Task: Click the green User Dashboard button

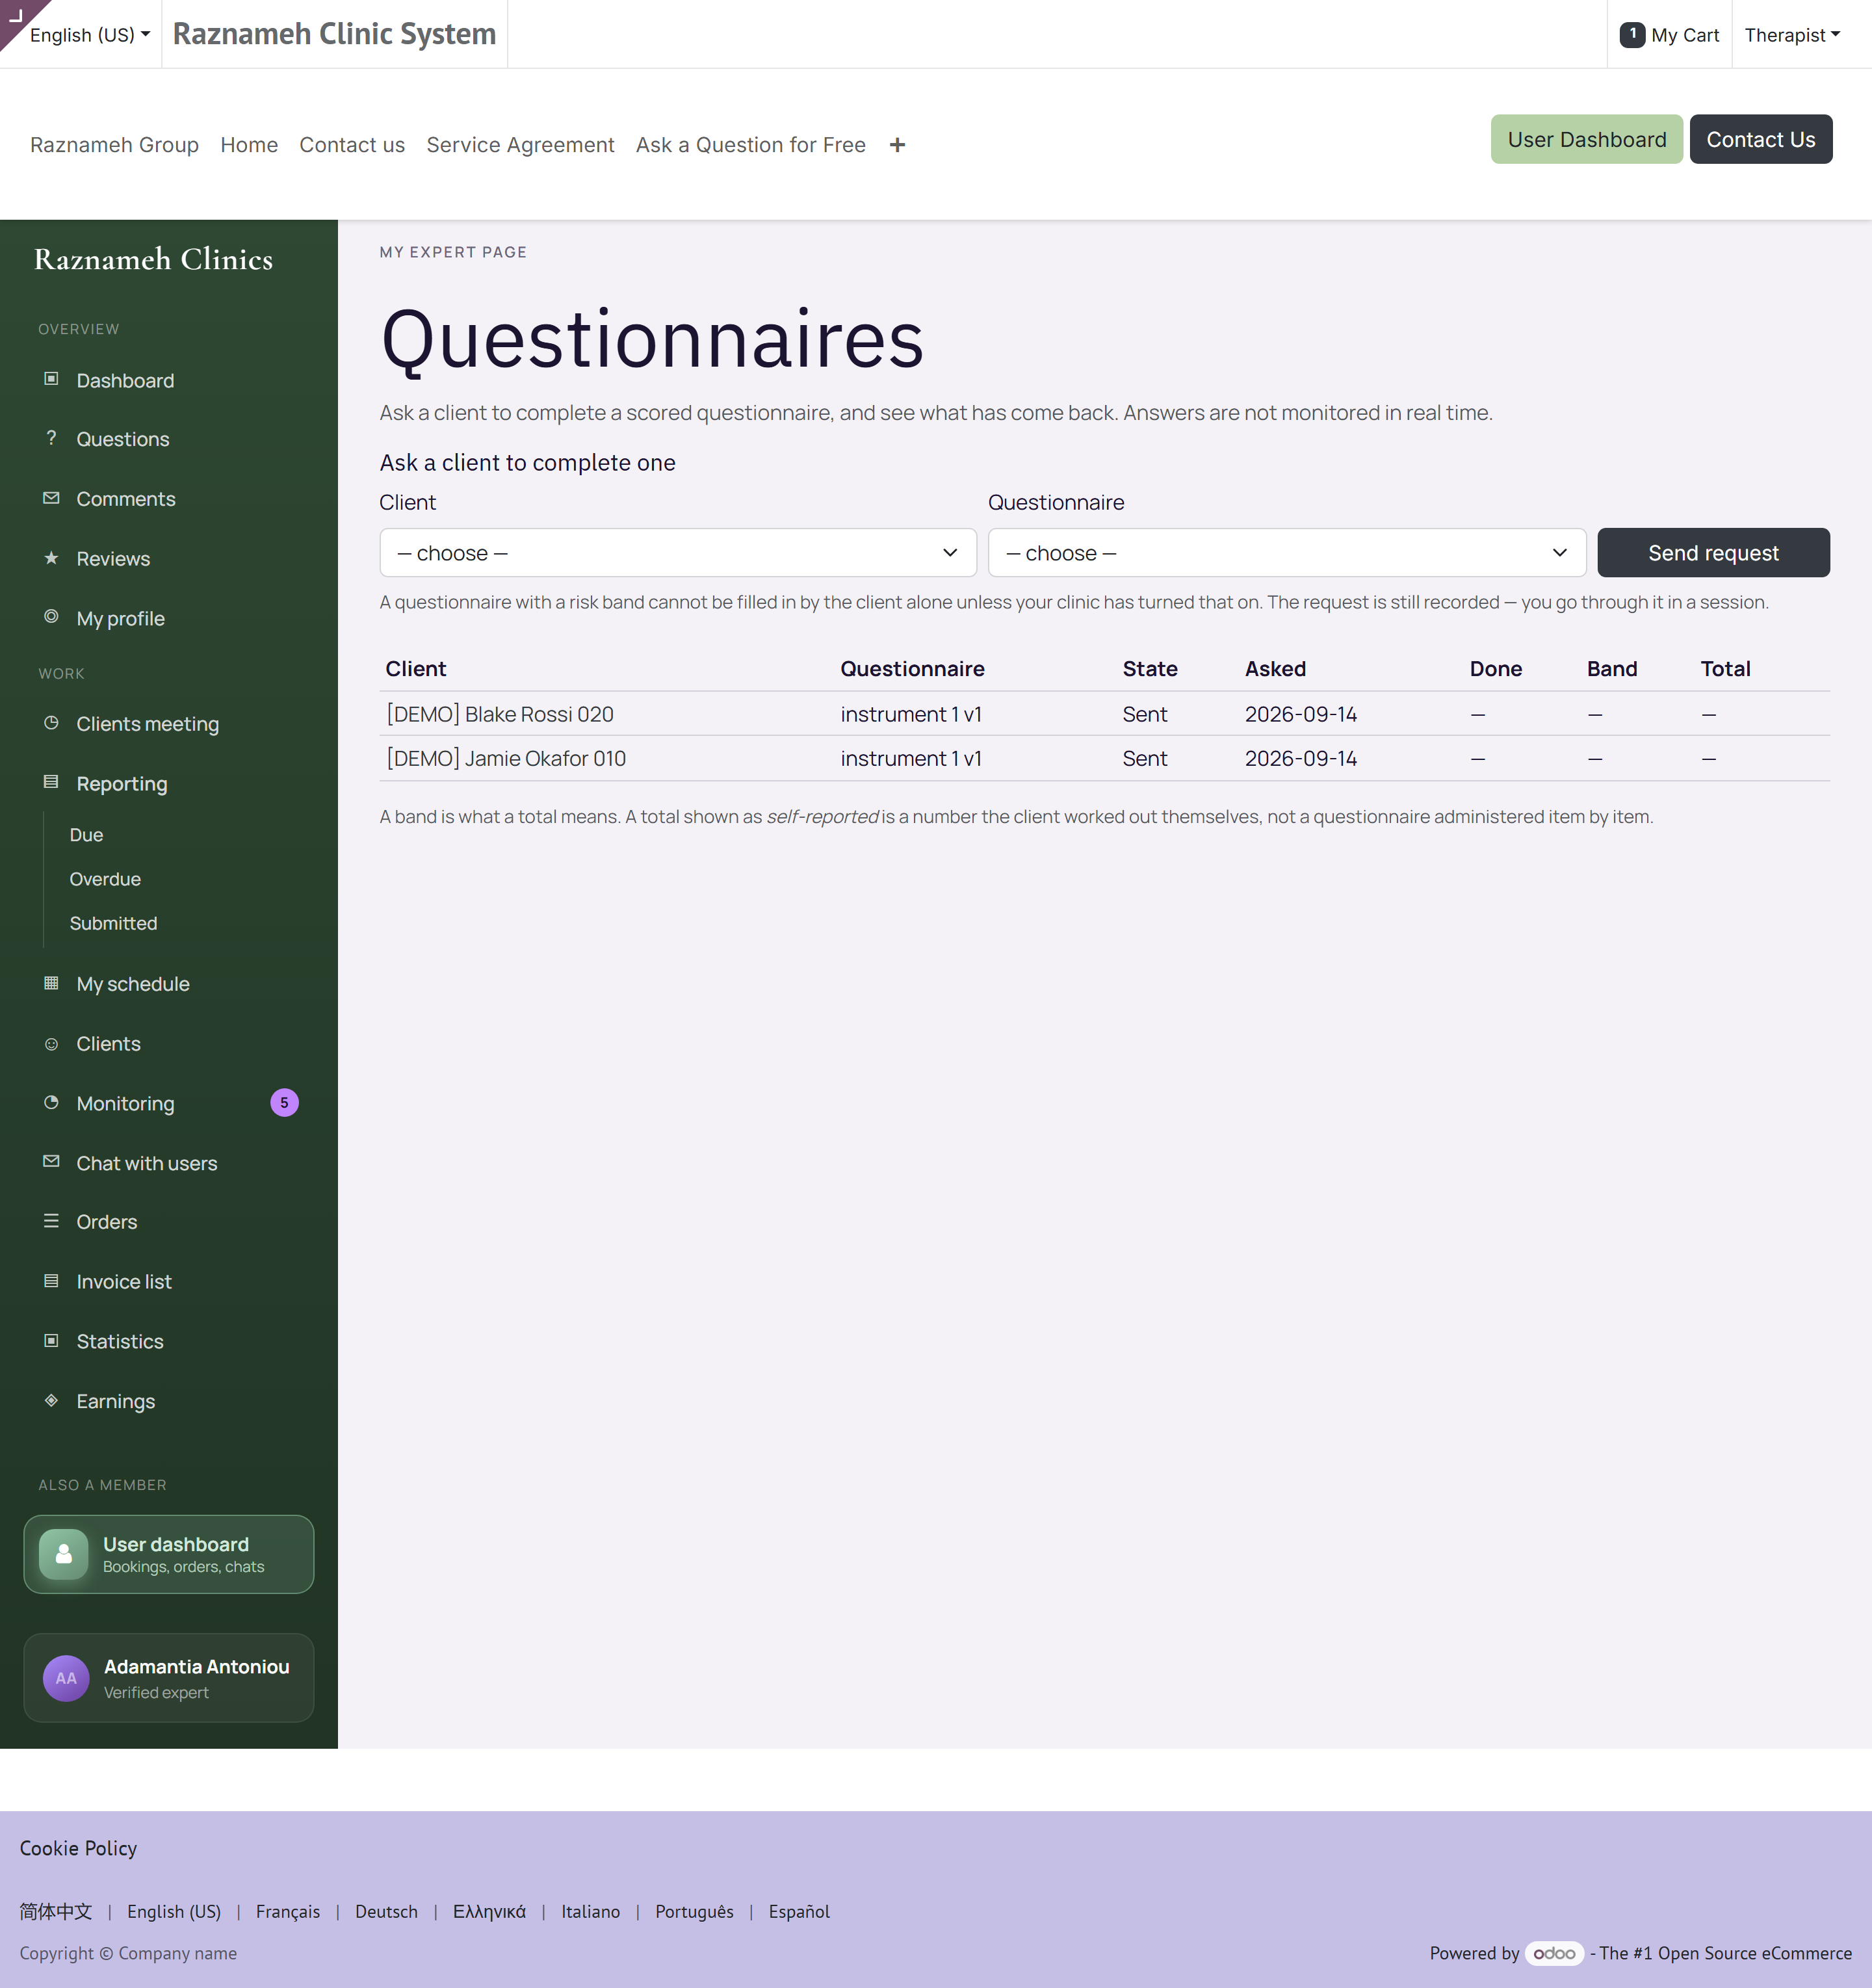Action: pyautogui.click(x=1586, y=139)
